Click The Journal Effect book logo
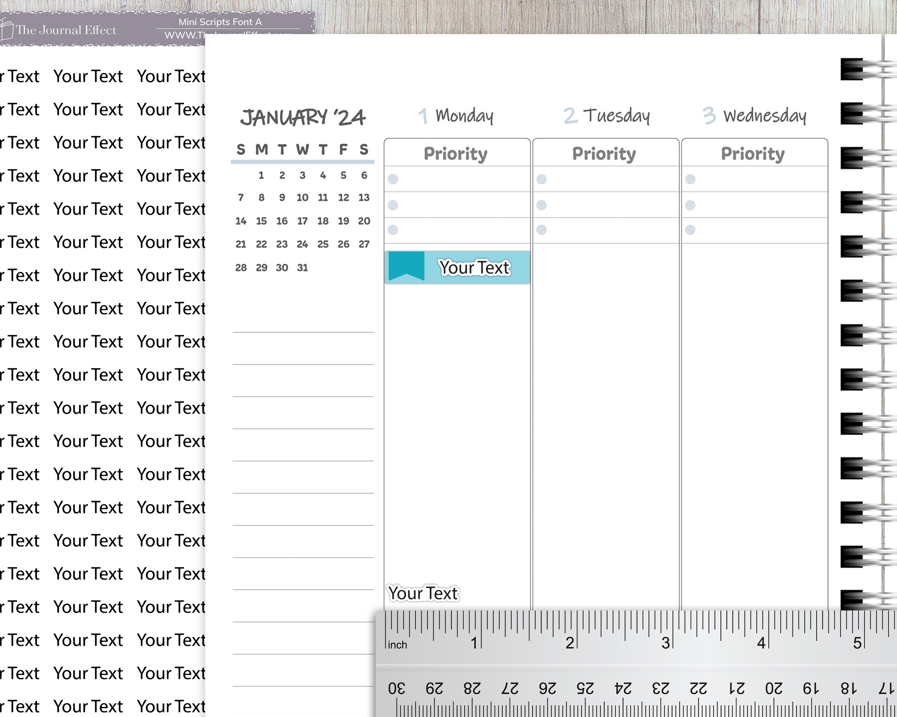Image resolution: width=897 pixels, height=717 pixels. tap(7, 30)
